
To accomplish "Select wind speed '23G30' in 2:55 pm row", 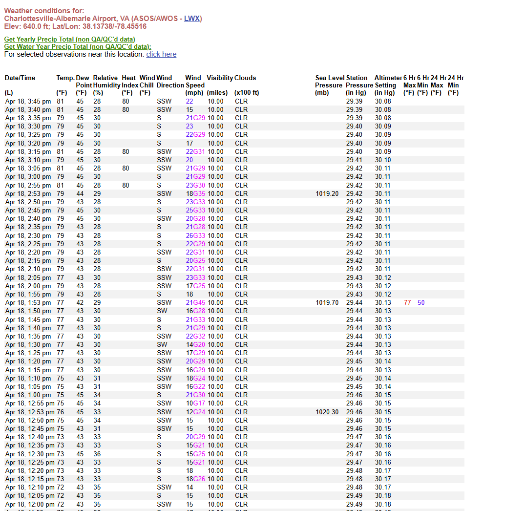I will tap(195, 186).
